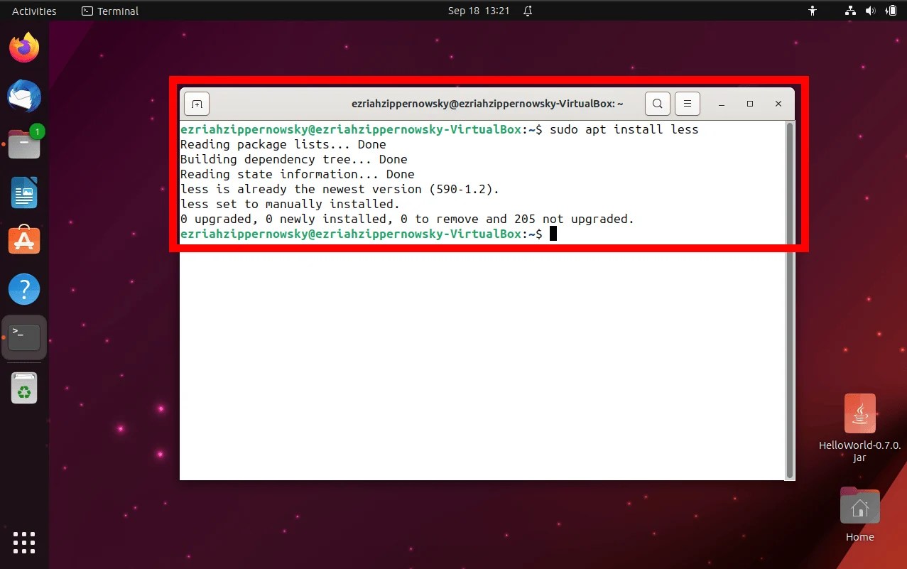This screenshot has height=569, width=907.
Task: Open the terminal search function
Action: click(656, 103)
